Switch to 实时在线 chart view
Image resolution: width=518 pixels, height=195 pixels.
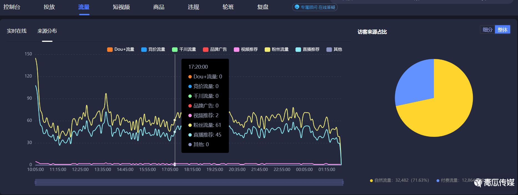[x=17, y=31]
